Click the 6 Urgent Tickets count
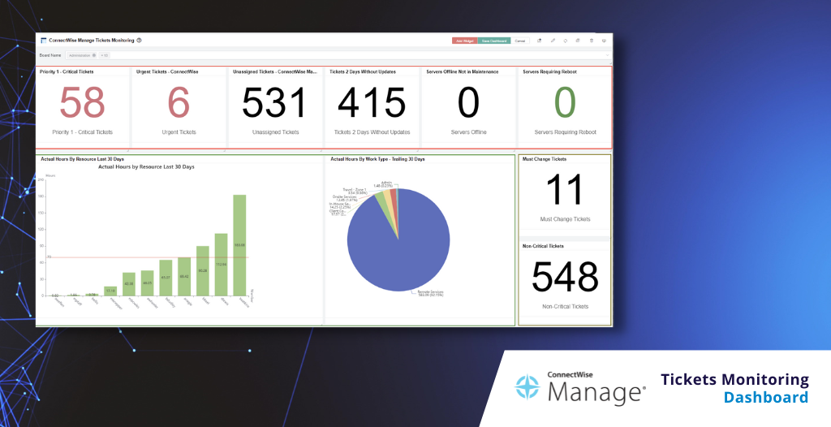This screenshot has height=427, width=831. [x=179, y=103]
